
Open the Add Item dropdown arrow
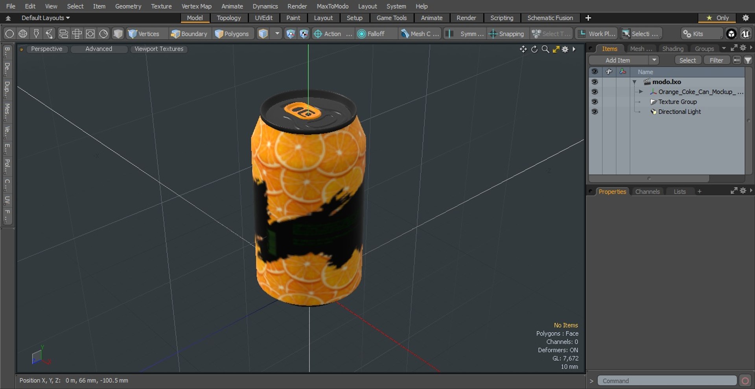[x=654, y=60]
